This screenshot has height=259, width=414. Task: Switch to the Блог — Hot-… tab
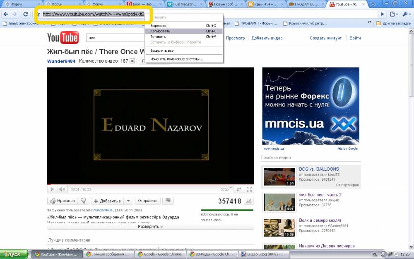[x=144, y=4]
